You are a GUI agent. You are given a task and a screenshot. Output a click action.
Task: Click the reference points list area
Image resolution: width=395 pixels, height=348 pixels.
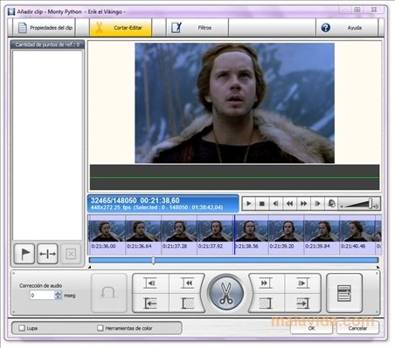(x=47, y=145)
